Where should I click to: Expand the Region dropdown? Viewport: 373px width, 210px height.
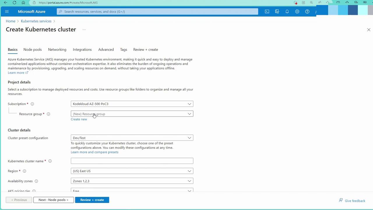[x=132, y=171]
